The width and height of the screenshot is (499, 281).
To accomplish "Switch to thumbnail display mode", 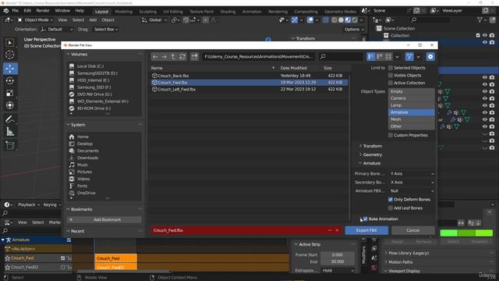I will coord(388,57).
